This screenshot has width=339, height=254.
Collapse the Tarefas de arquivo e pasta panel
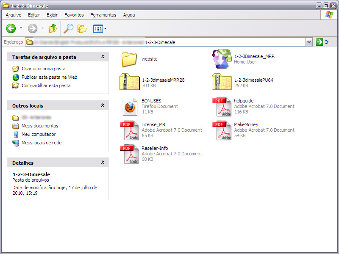[103, 57]
